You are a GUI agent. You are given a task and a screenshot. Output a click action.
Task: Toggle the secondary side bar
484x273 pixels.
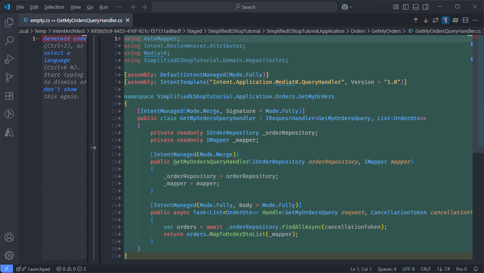click(x=426, y=7)
